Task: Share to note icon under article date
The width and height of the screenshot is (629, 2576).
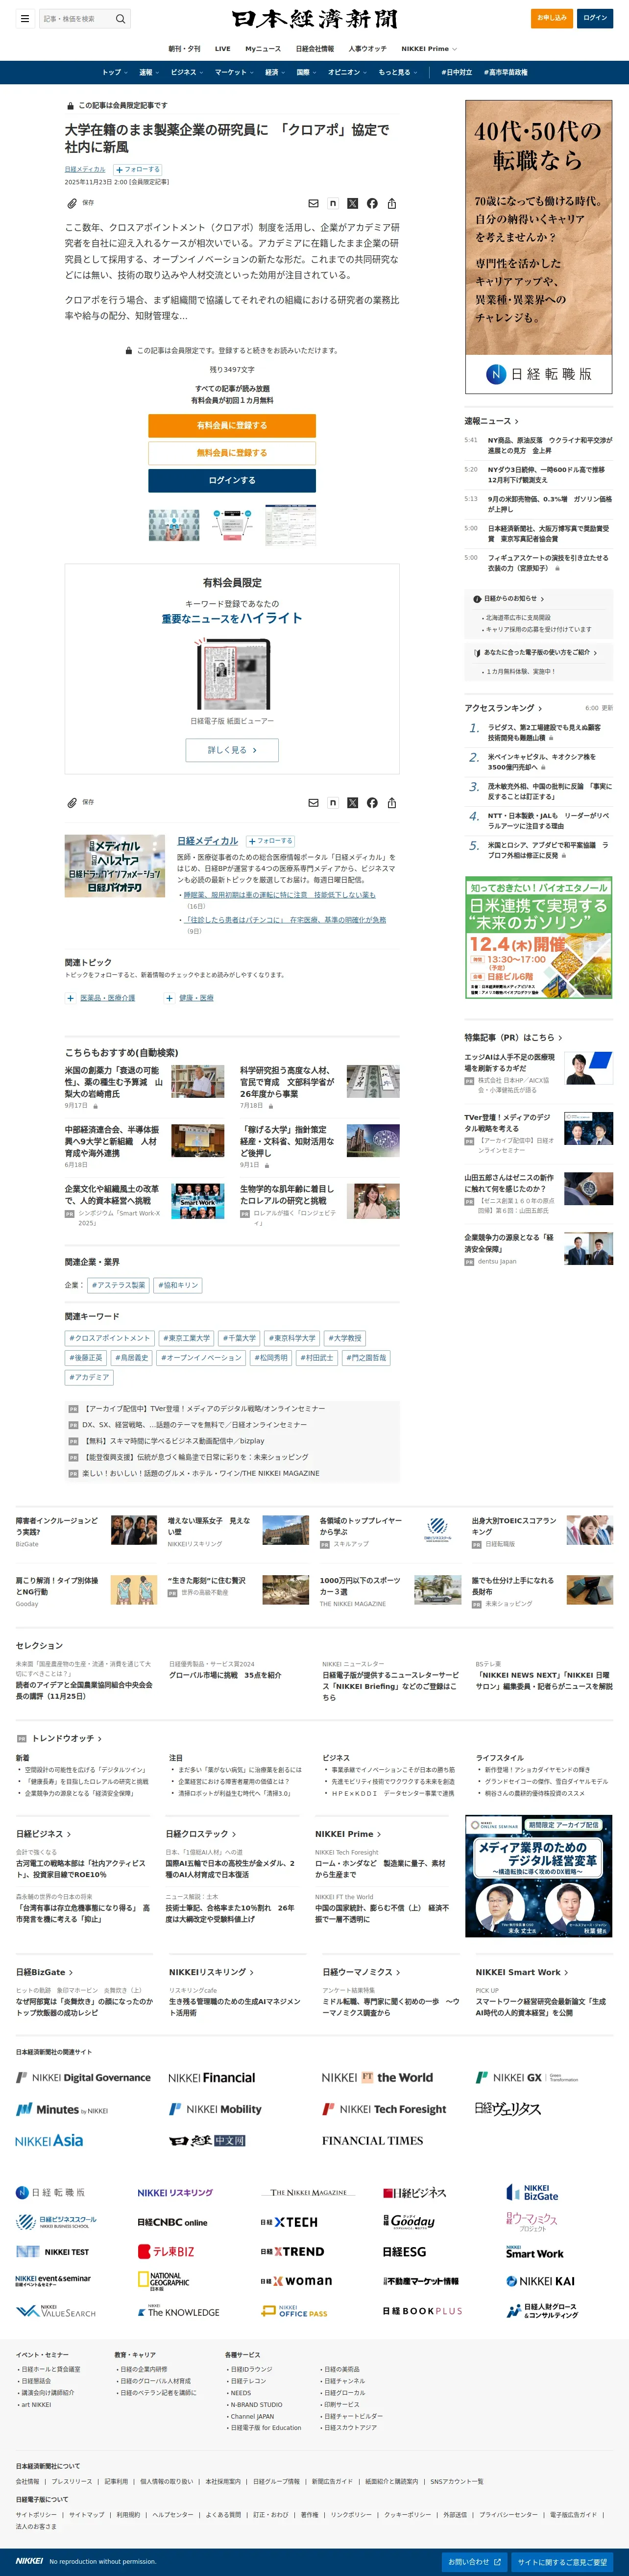Action: [x=333, y=203]
